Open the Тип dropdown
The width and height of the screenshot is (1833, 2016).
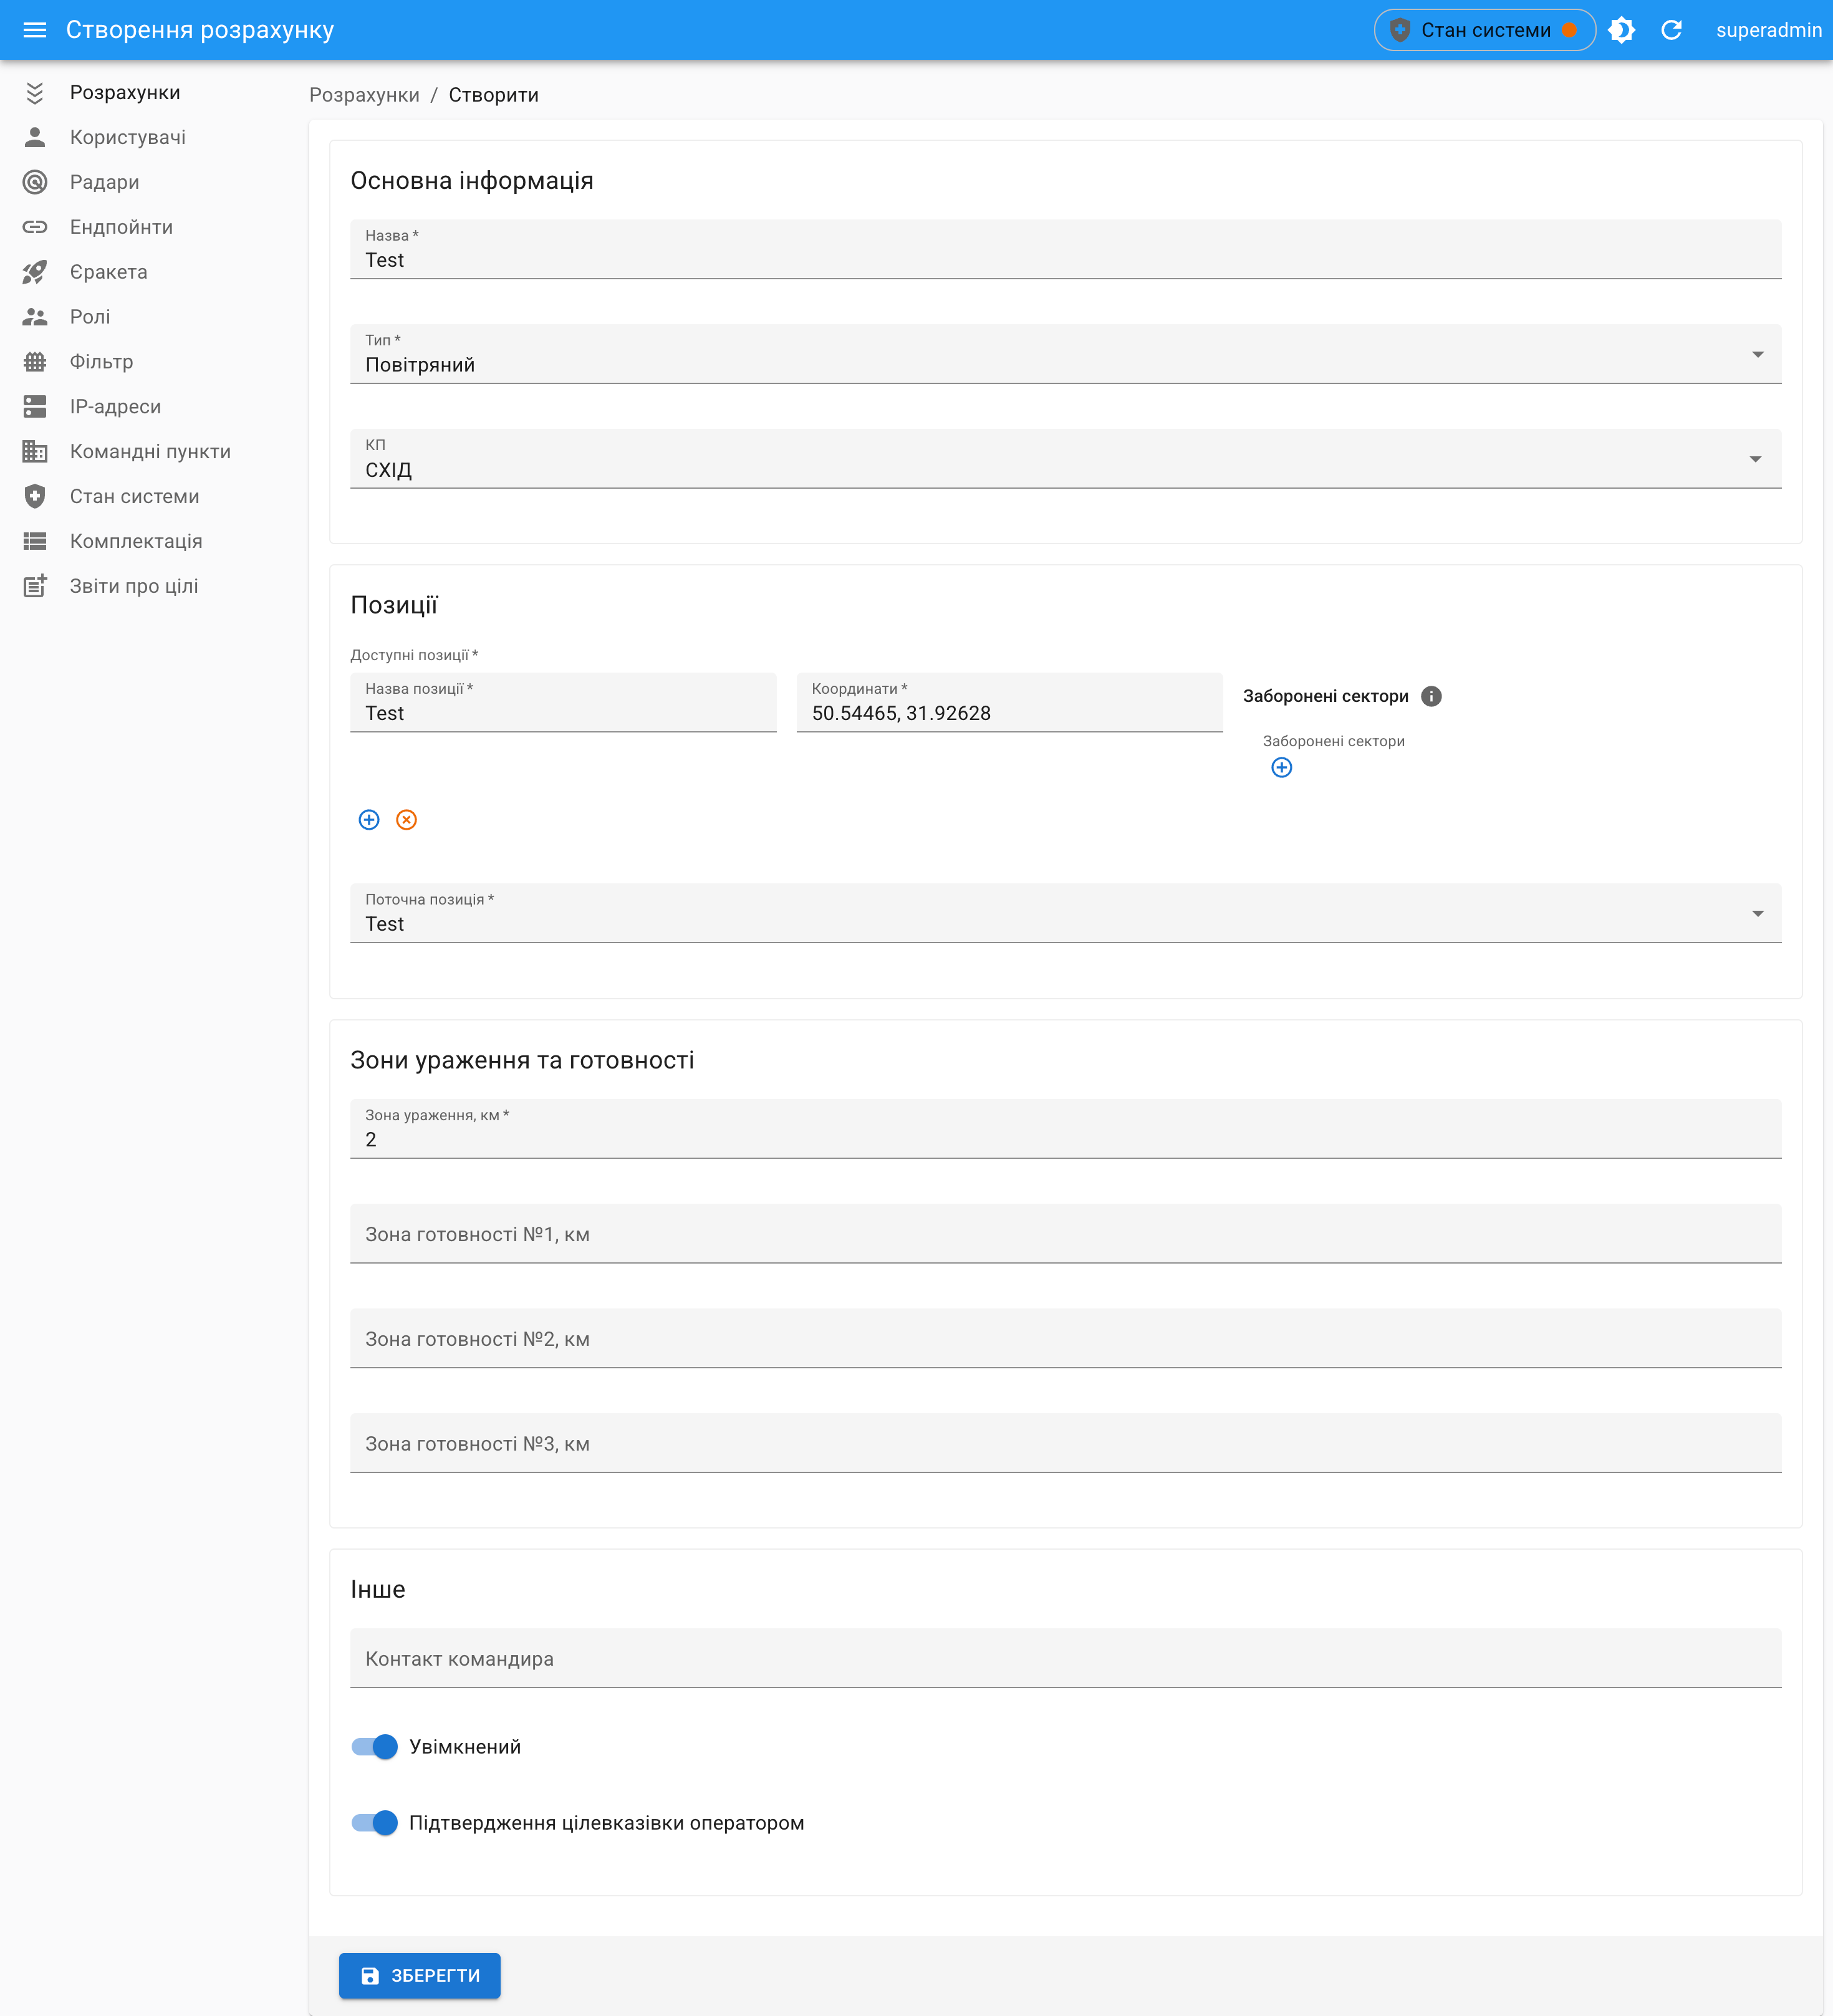click(1065, 355)
